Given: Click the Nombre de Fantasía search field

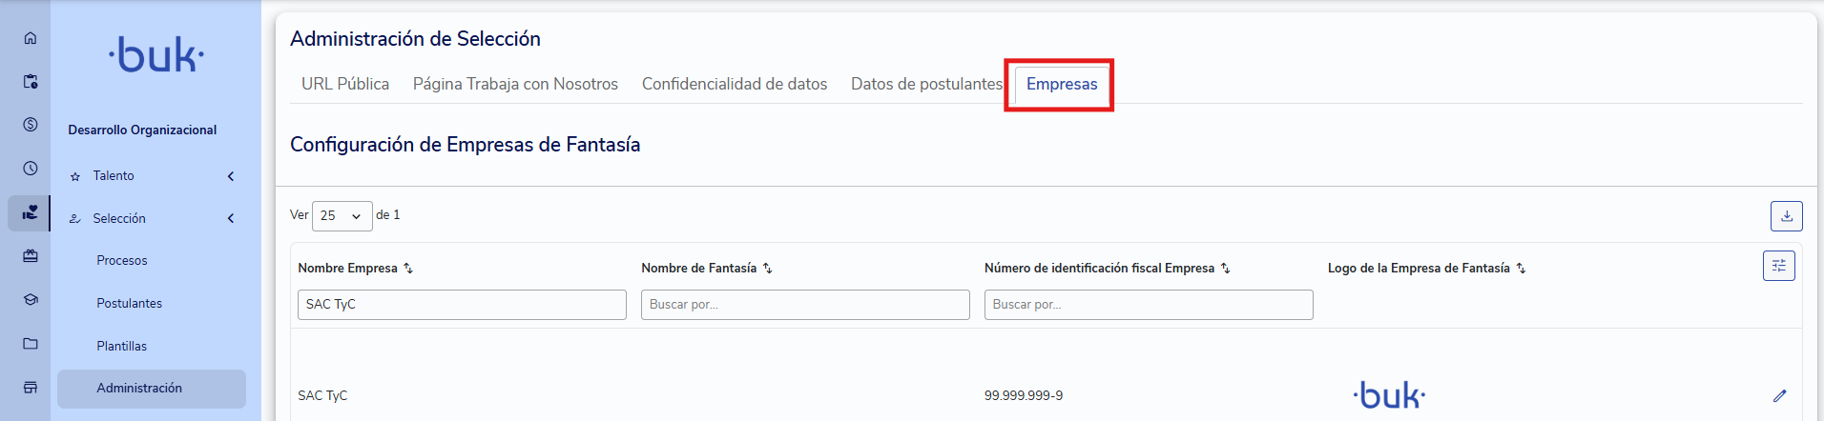Looking at the screenshot, I should tap(805, 305).
